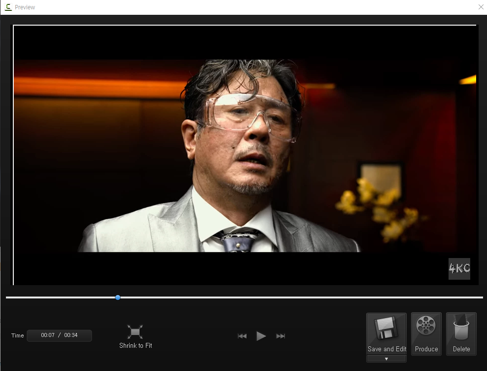Click the Camtasia icon in the title bar
The image size is (487, 371).
tap(8, 7)
